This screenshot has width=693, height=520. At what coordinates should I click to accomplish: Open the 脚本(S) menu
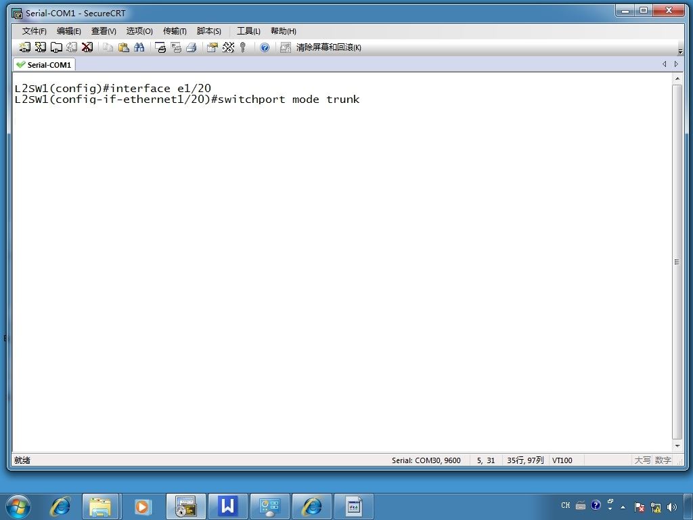pyautogui.click(x=208, y=31)
